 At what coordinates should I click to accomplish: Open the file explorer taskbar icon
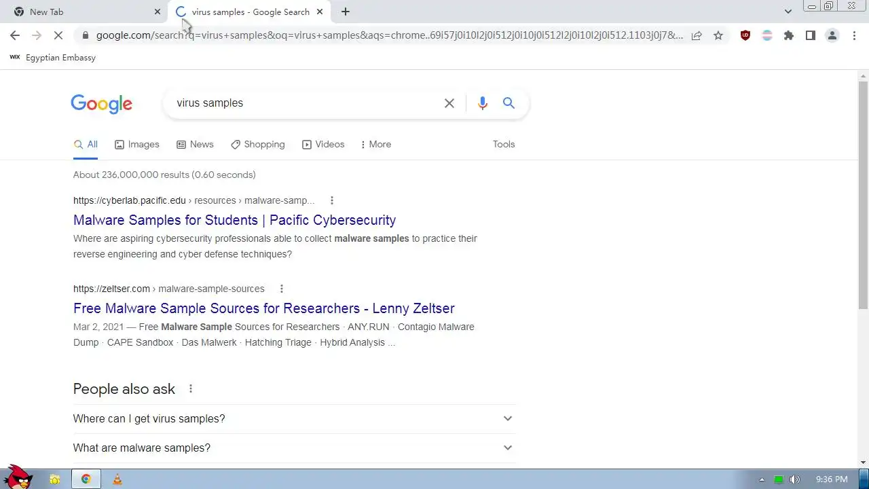point(55,479)
